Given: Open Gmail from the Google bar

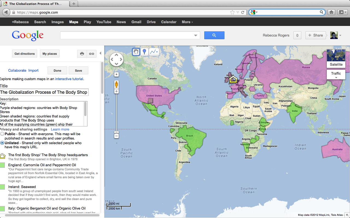Looking at the screenshot, I should tap(136, 22).
